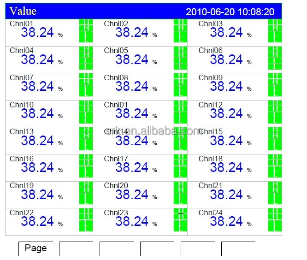Check Chnl18 alarm status block

[x=275, y=166]
